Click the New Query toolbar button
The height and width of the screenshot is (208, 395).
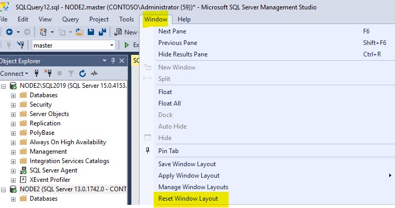(x=126, y=32)
